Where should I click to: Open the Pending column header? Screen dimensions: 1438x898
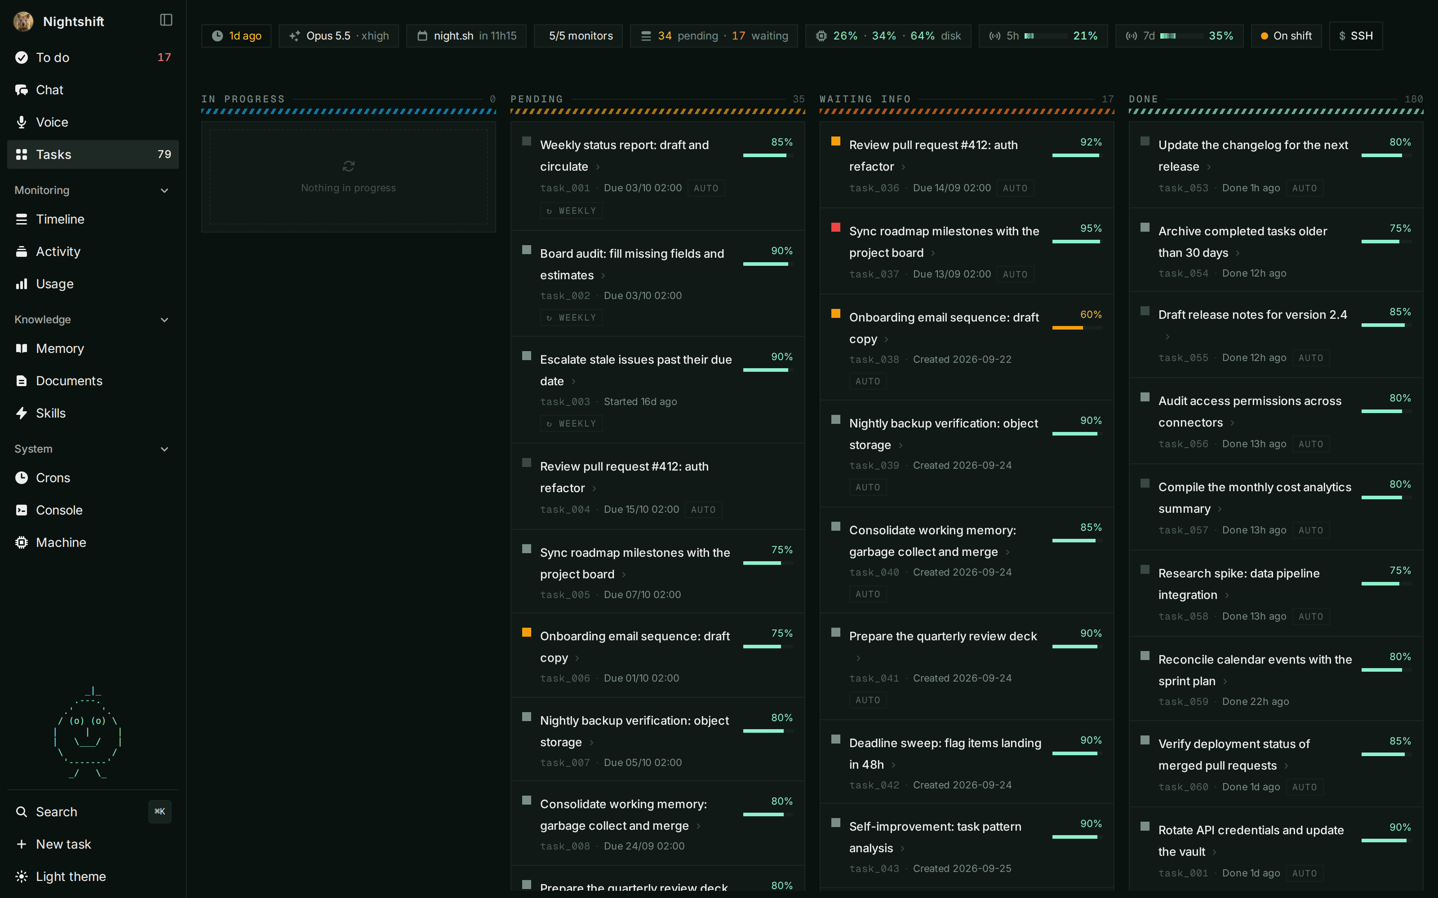click(x=657, y=99)
